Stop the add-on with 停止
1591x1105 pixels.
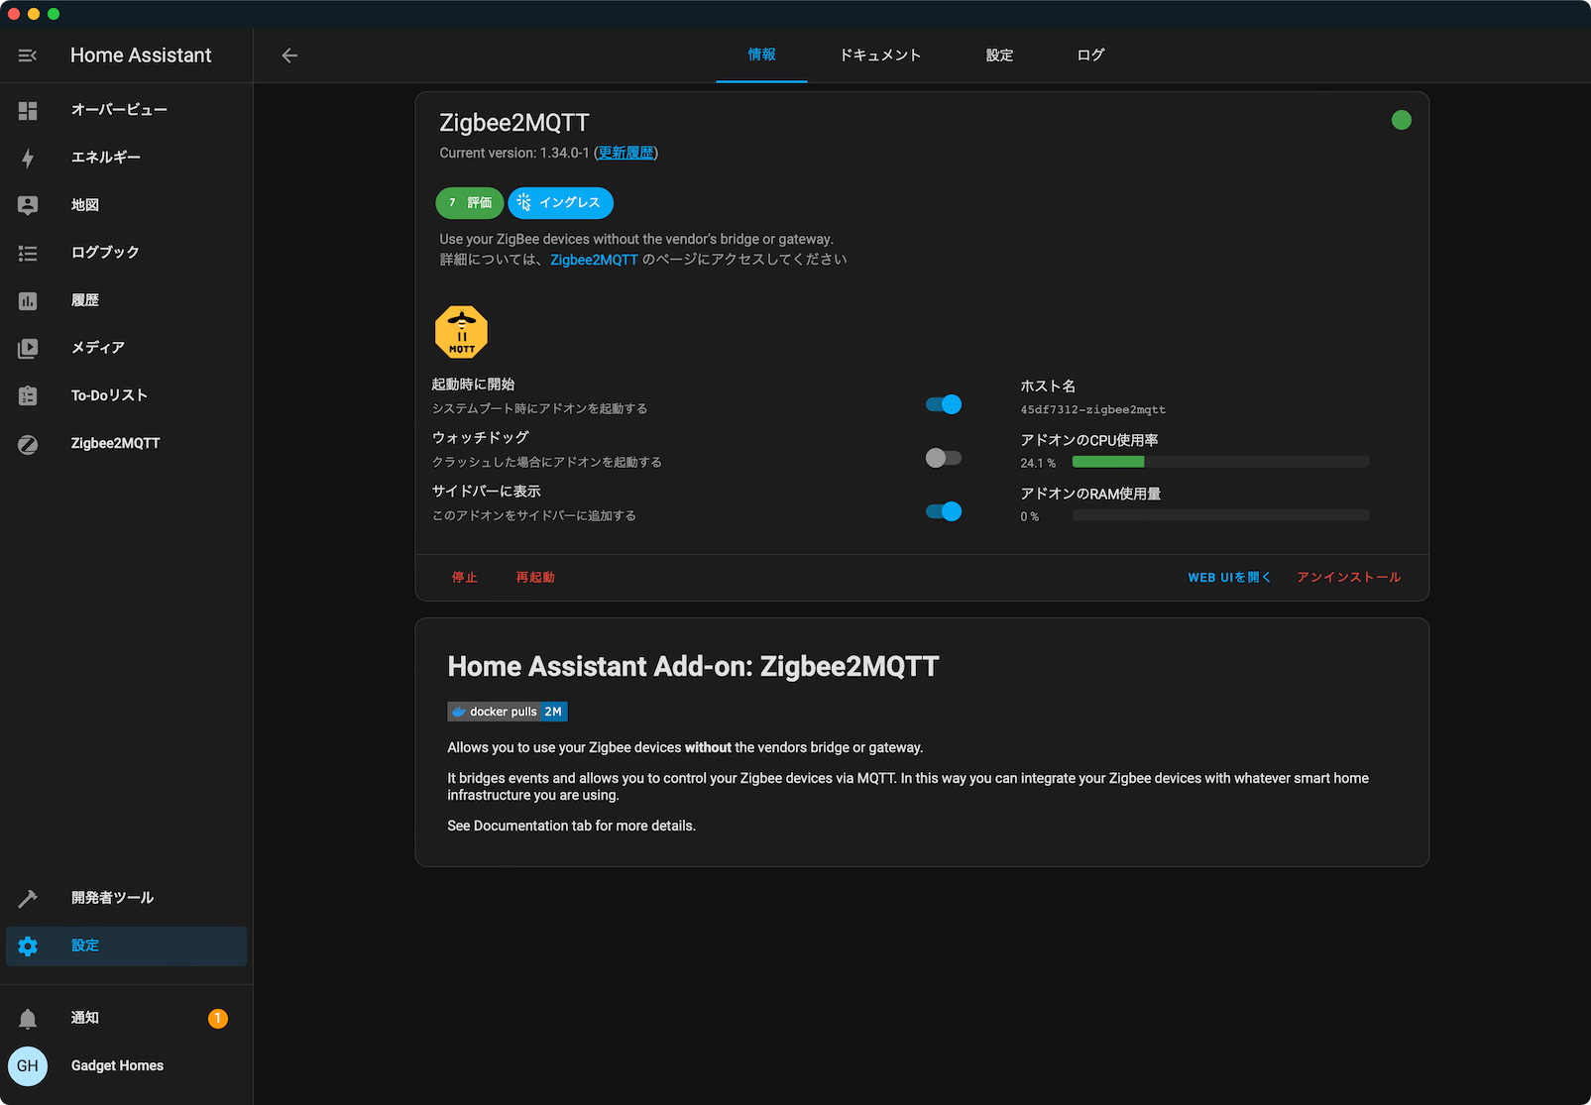tap(465, 578)
